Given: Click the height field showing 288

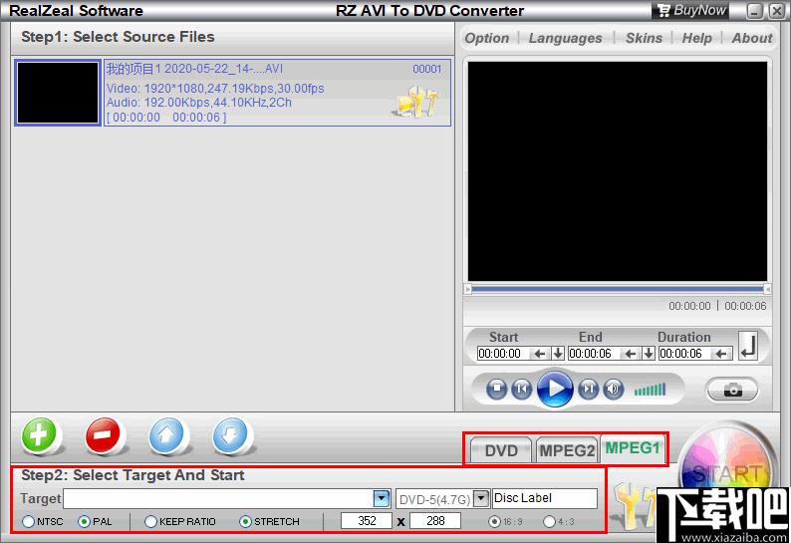Looking at the screenshot, I should pos(435,520).
